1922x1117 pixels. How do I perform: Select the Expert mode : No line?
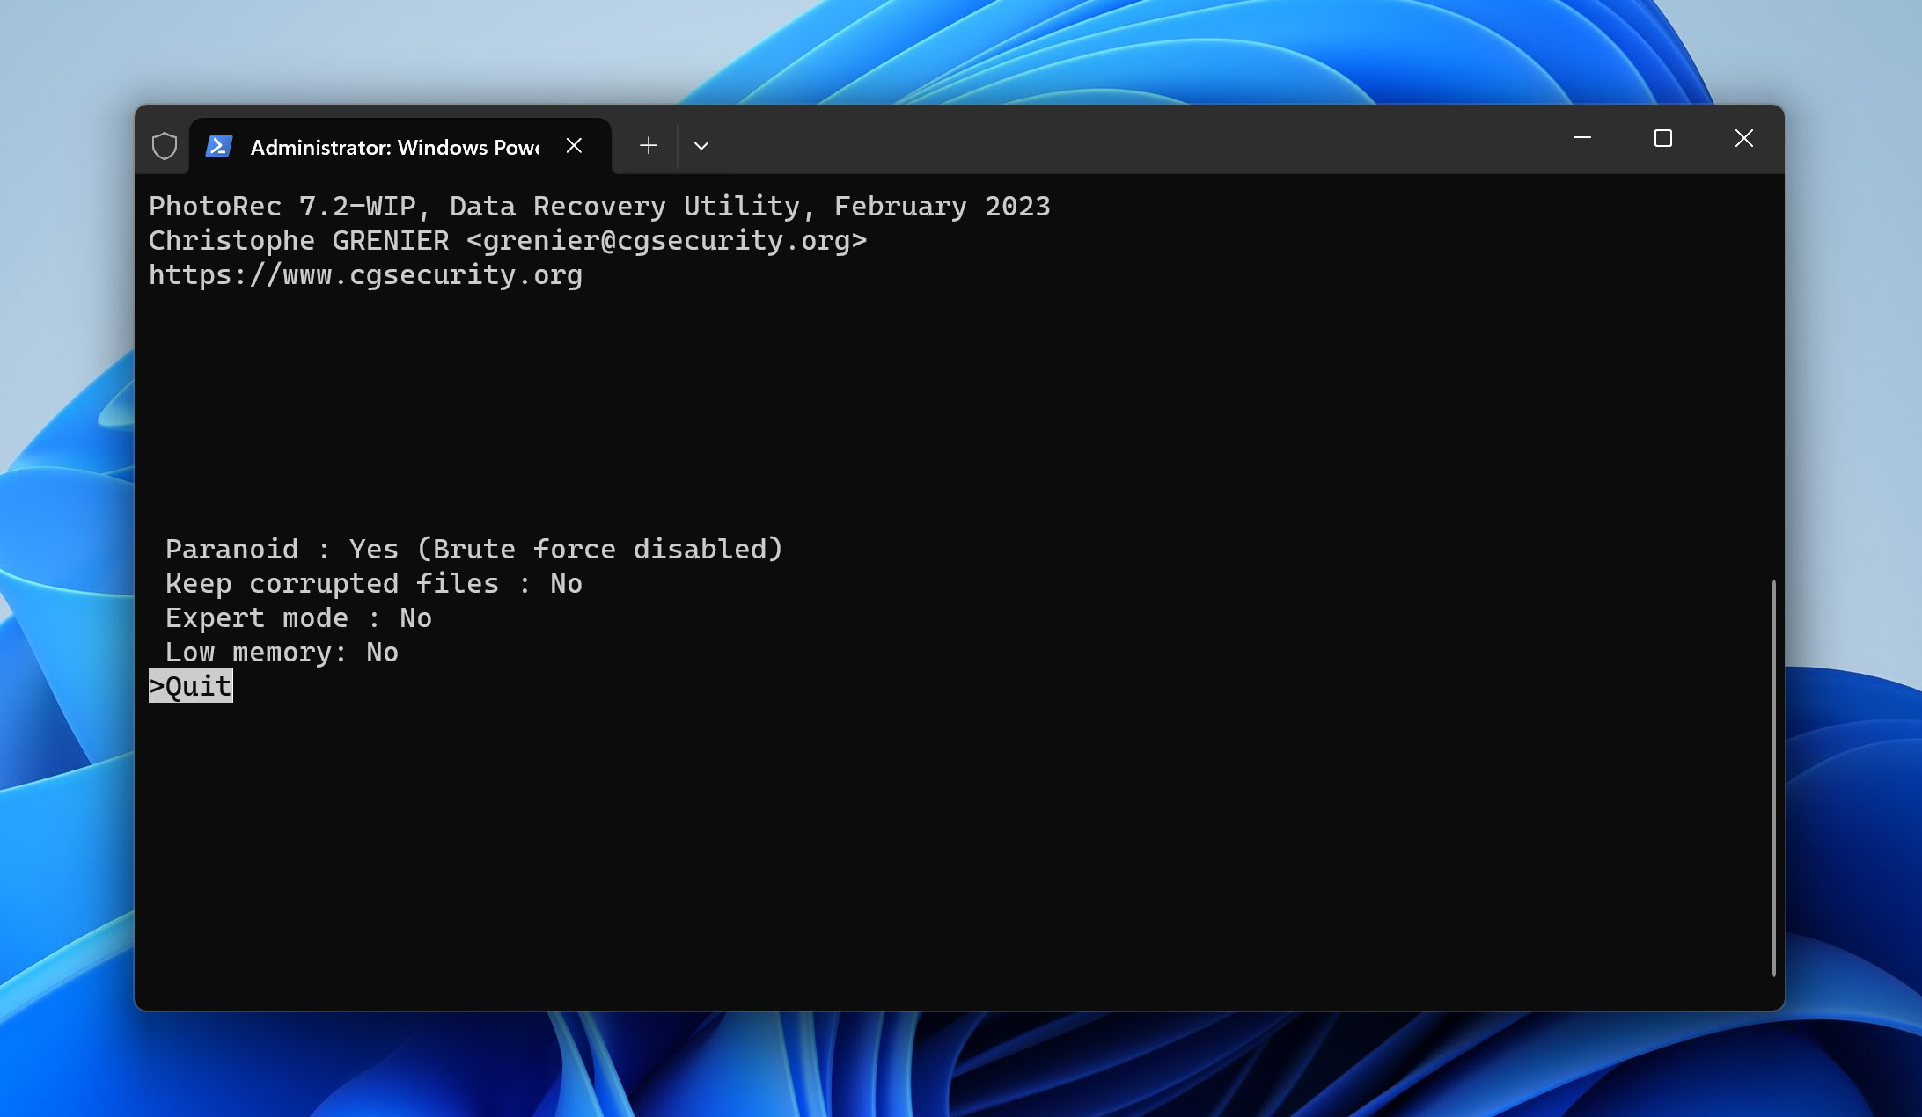click(x=298, y=618)
